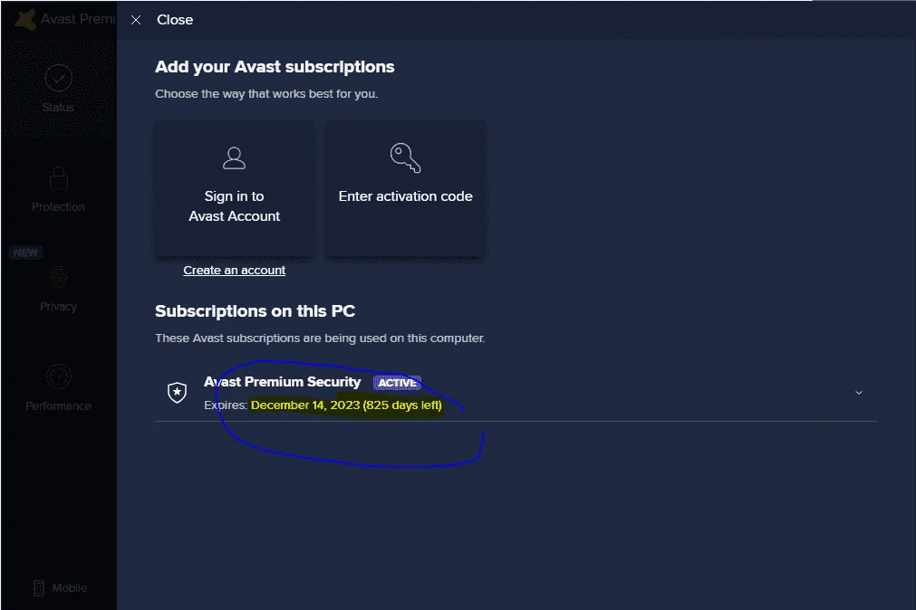Select the Performance gauge icon

(x=58, y=376)
